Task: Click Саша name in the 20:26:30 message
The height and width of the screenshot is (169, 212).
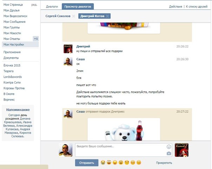Action: 80,59
